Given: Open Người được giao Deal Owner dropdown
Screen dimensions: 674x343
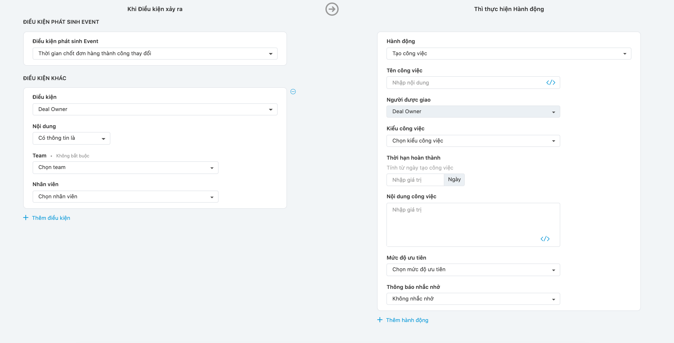Looking at the screenshot, I should 473,112.
